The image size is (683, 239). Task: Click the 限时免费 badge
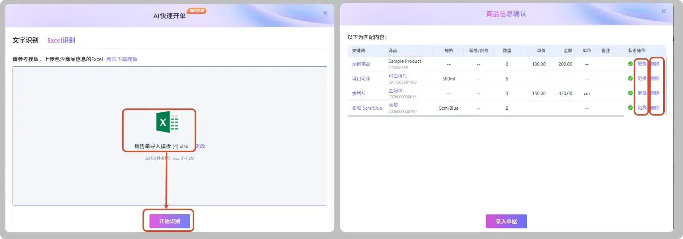[x=197, y=11]
